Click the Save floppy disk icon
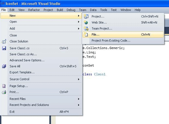Screen dimensions: 169x124 pyautogui.click(x=4, y=48)
